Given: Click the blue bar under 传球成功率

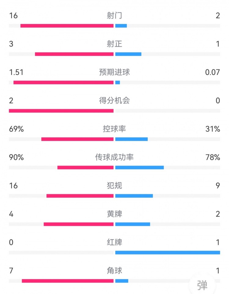Looking at the screenshot, I should [x=140, y=167].
